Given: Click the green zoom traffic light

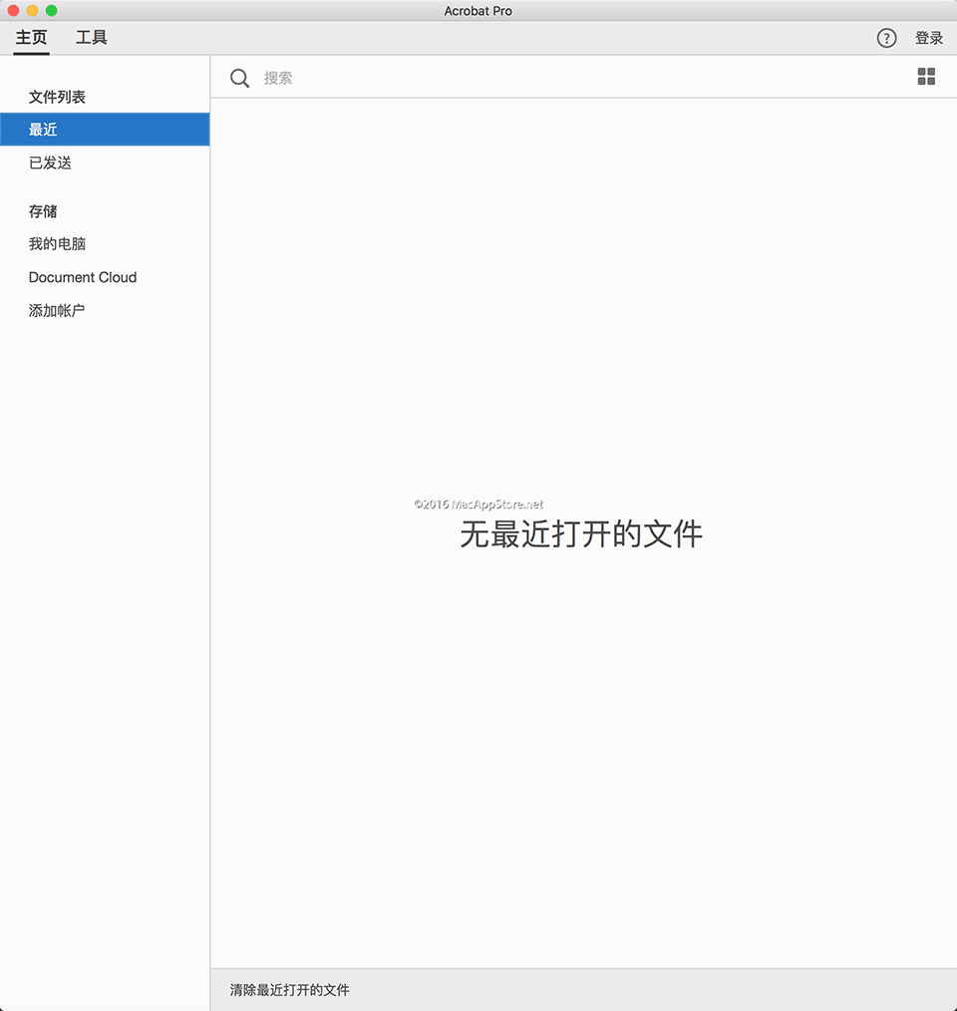Looking at the screenshot, I should point(52,10).
